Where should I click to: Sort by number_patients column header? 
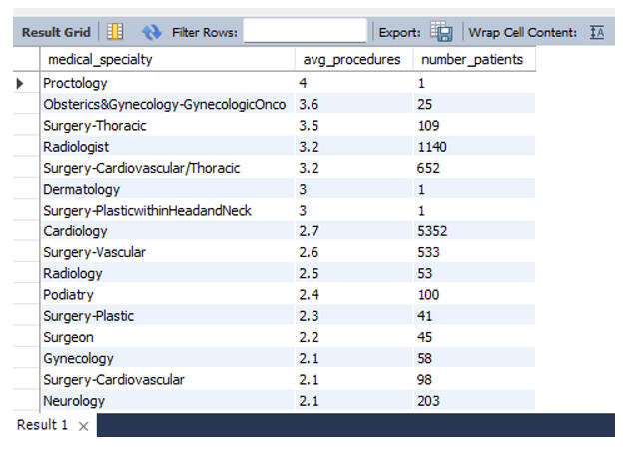(x=472, y=60)
